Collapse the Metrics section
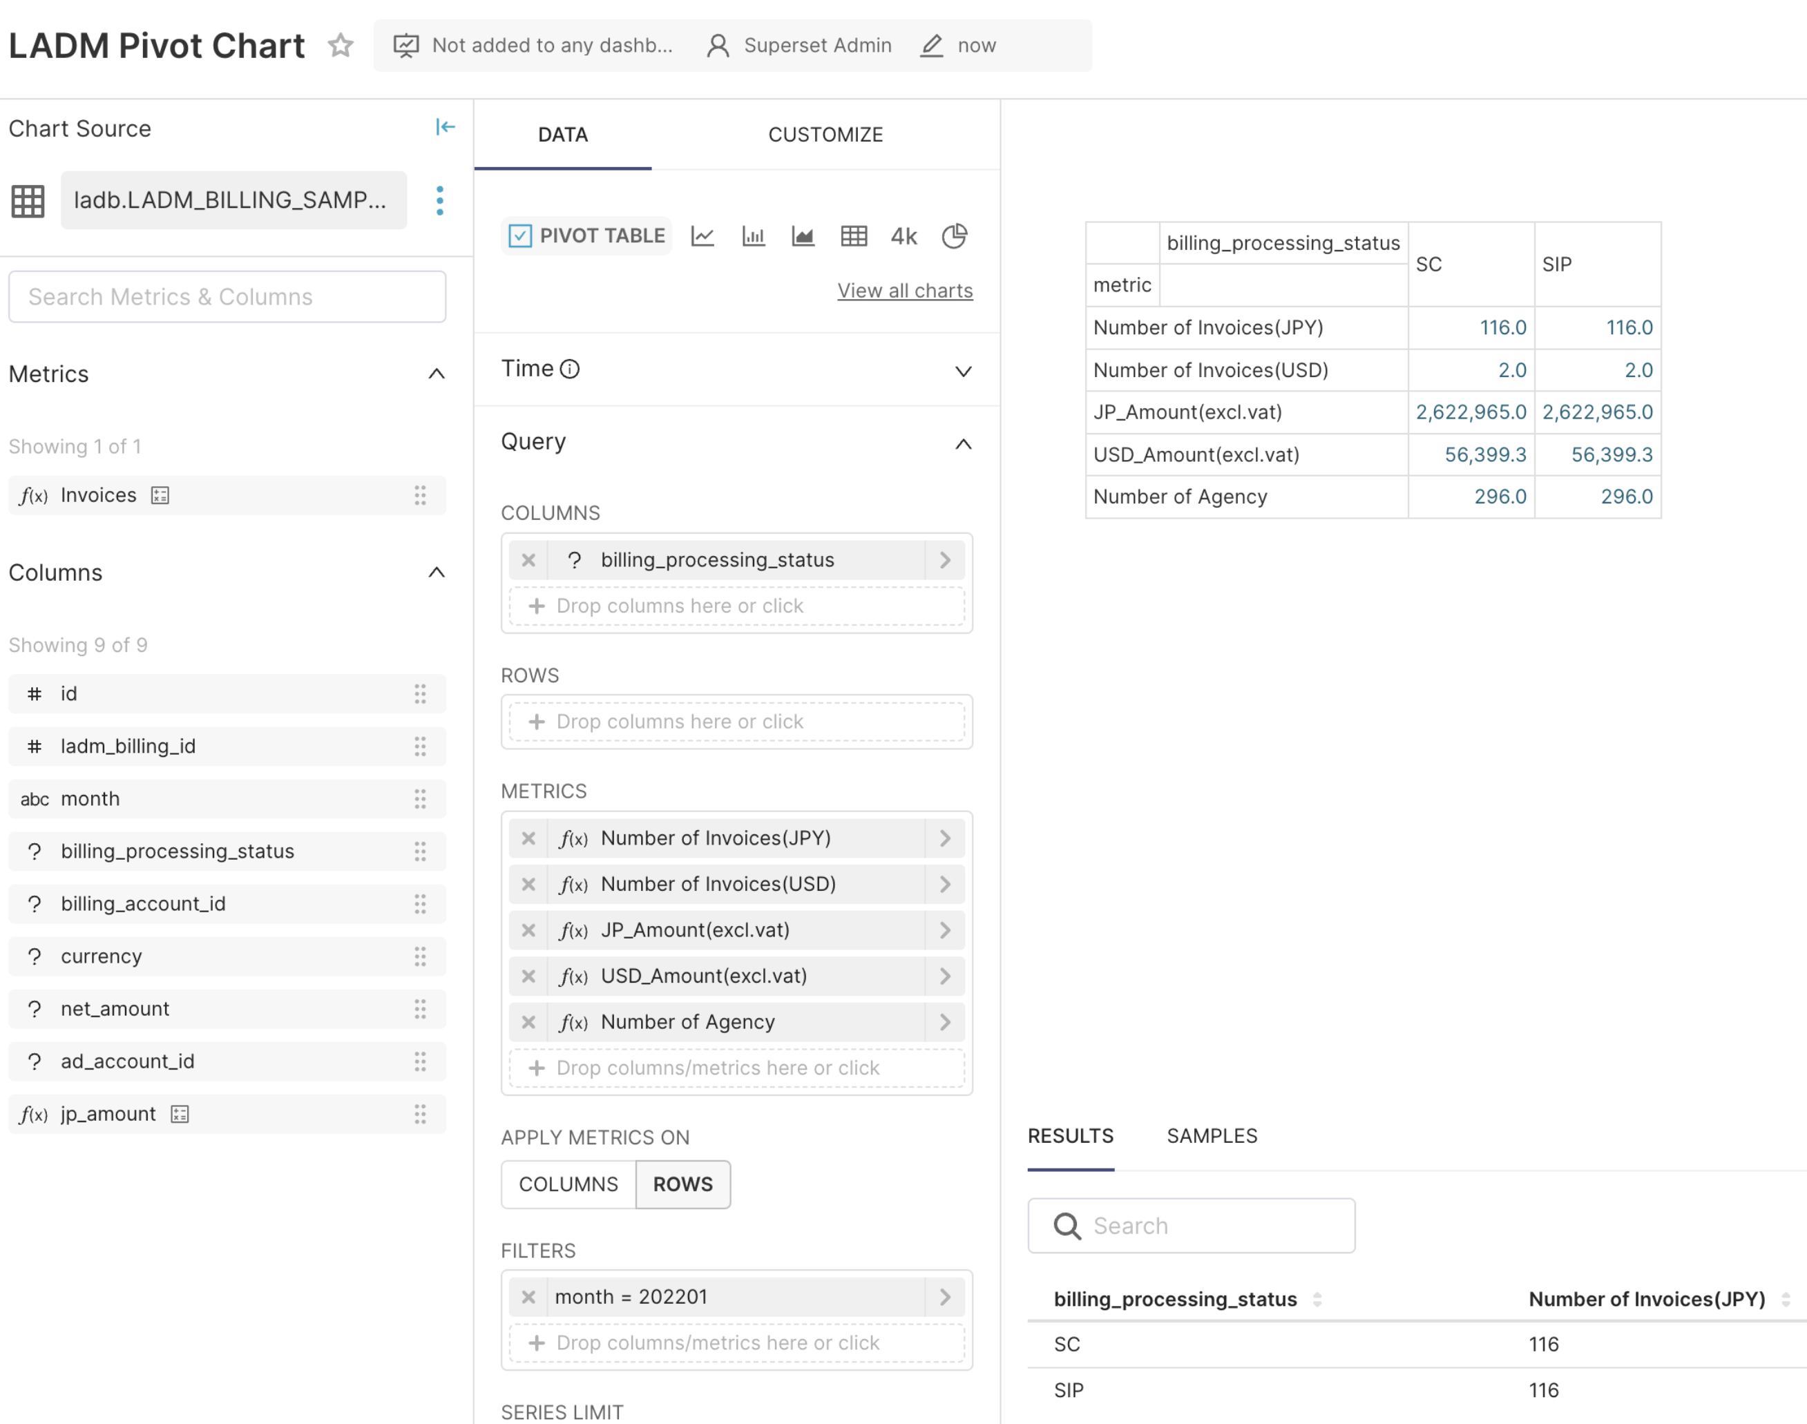This screenshot has width=1807, height=1424. point(436,374)
